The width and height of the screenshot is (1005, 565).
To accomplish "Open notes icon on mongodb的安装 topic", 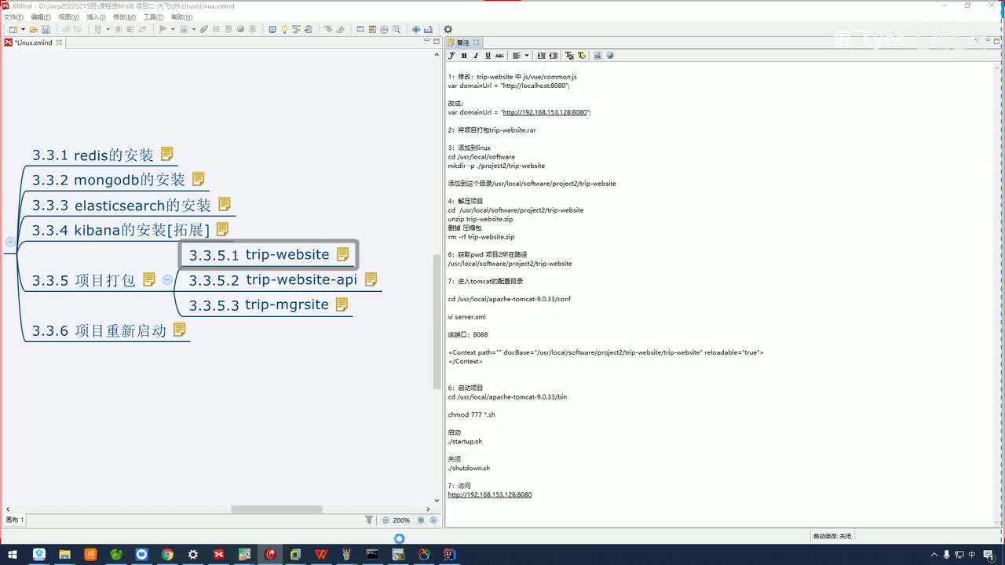I will (198, 179).
